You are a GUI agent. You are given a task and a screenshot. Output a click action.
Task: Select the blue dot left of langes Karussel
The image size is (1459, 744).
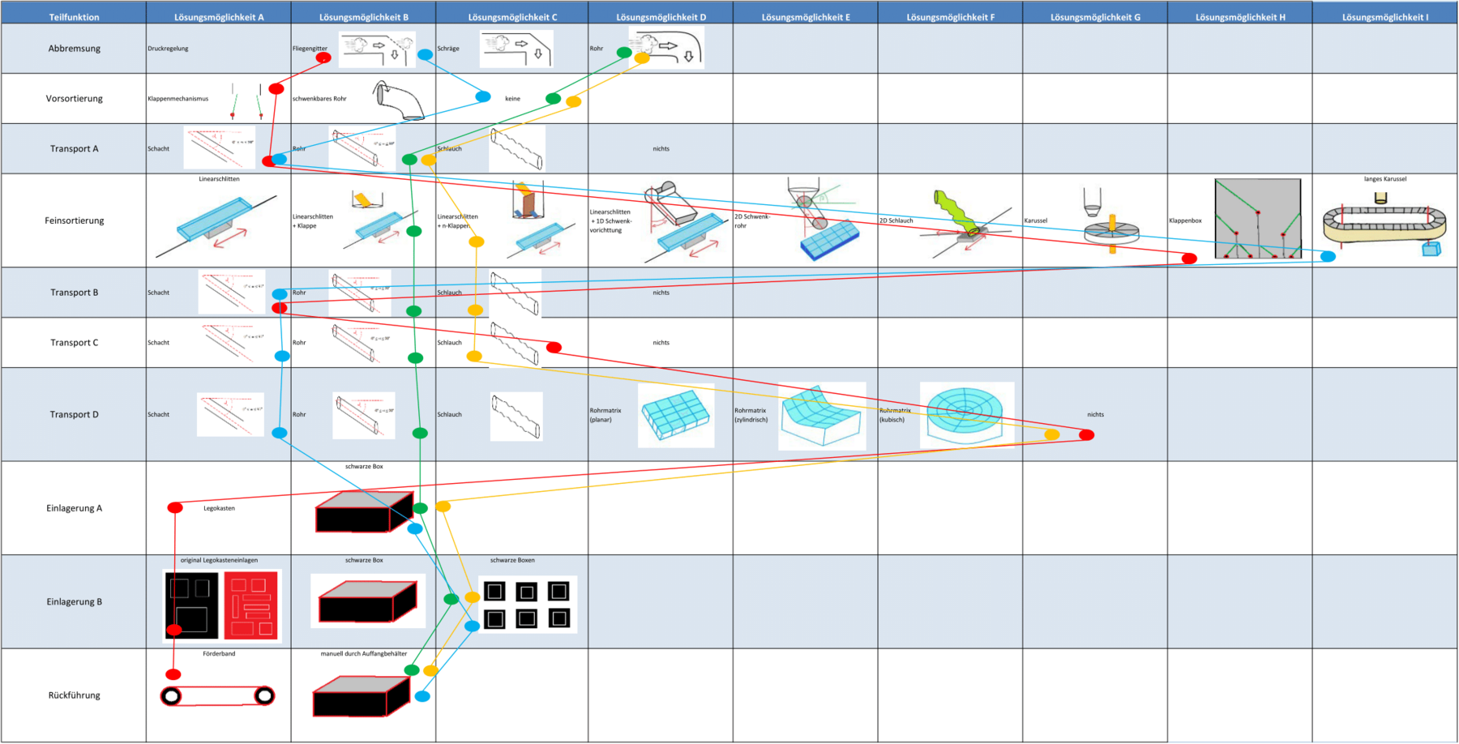1328,256
